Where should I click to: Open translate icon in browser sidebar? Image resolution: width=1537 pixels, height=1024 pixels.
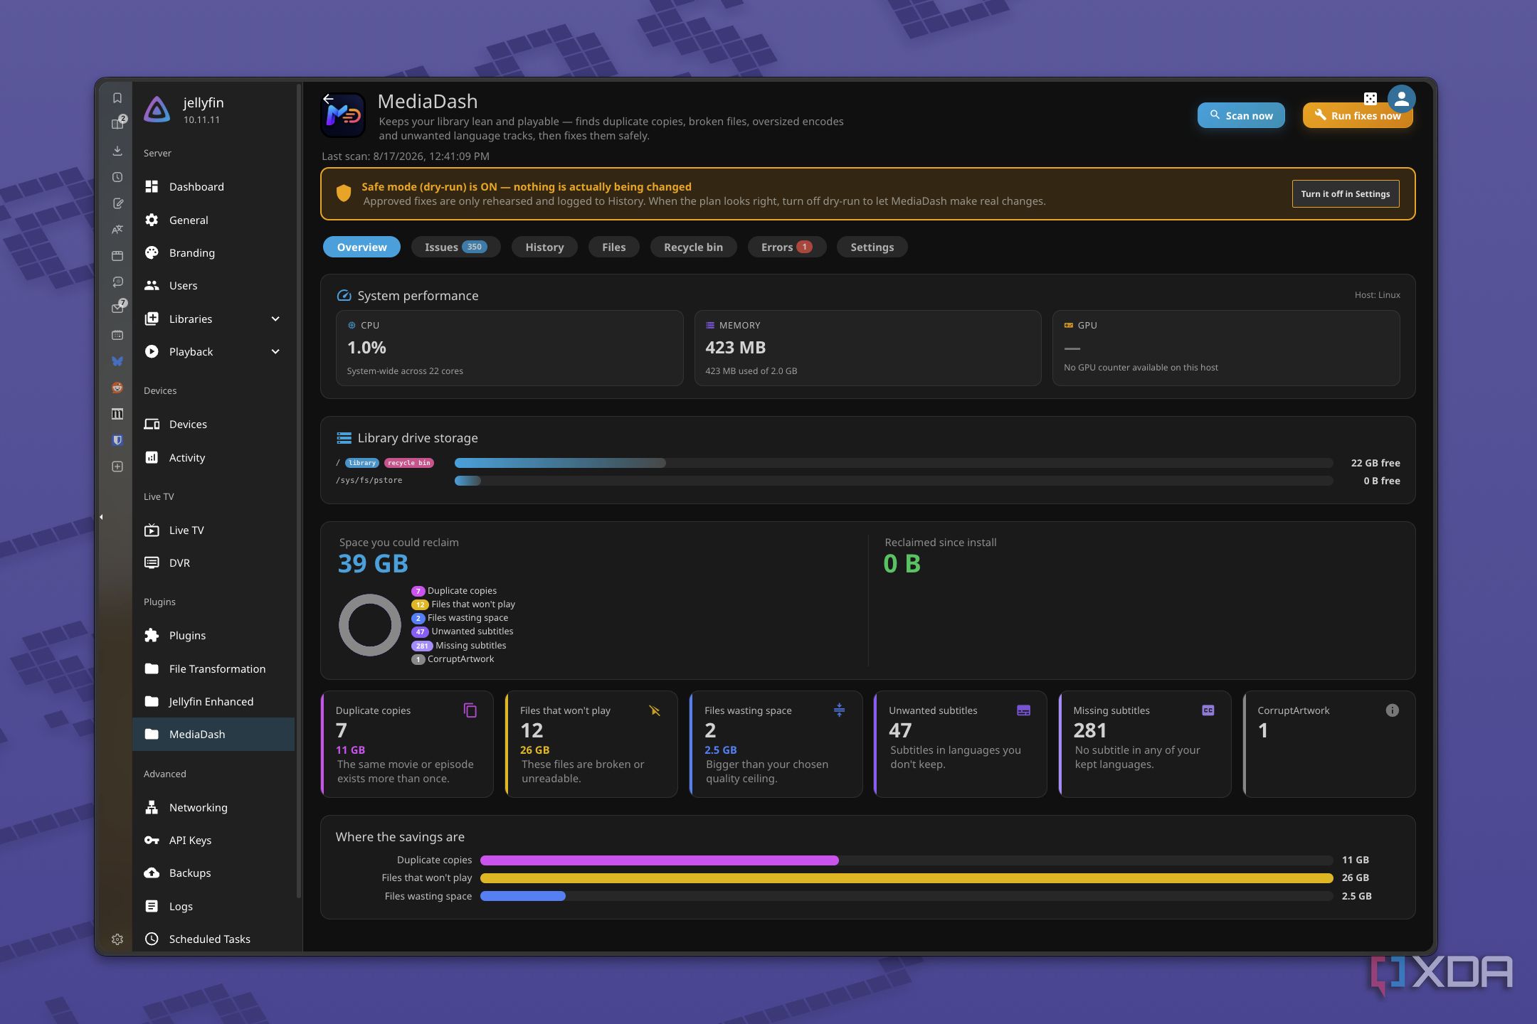117,230
